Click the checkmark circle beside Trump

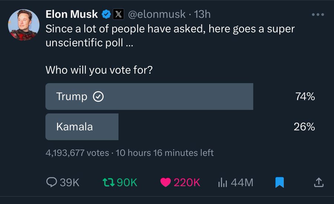[x=98, y=97]
